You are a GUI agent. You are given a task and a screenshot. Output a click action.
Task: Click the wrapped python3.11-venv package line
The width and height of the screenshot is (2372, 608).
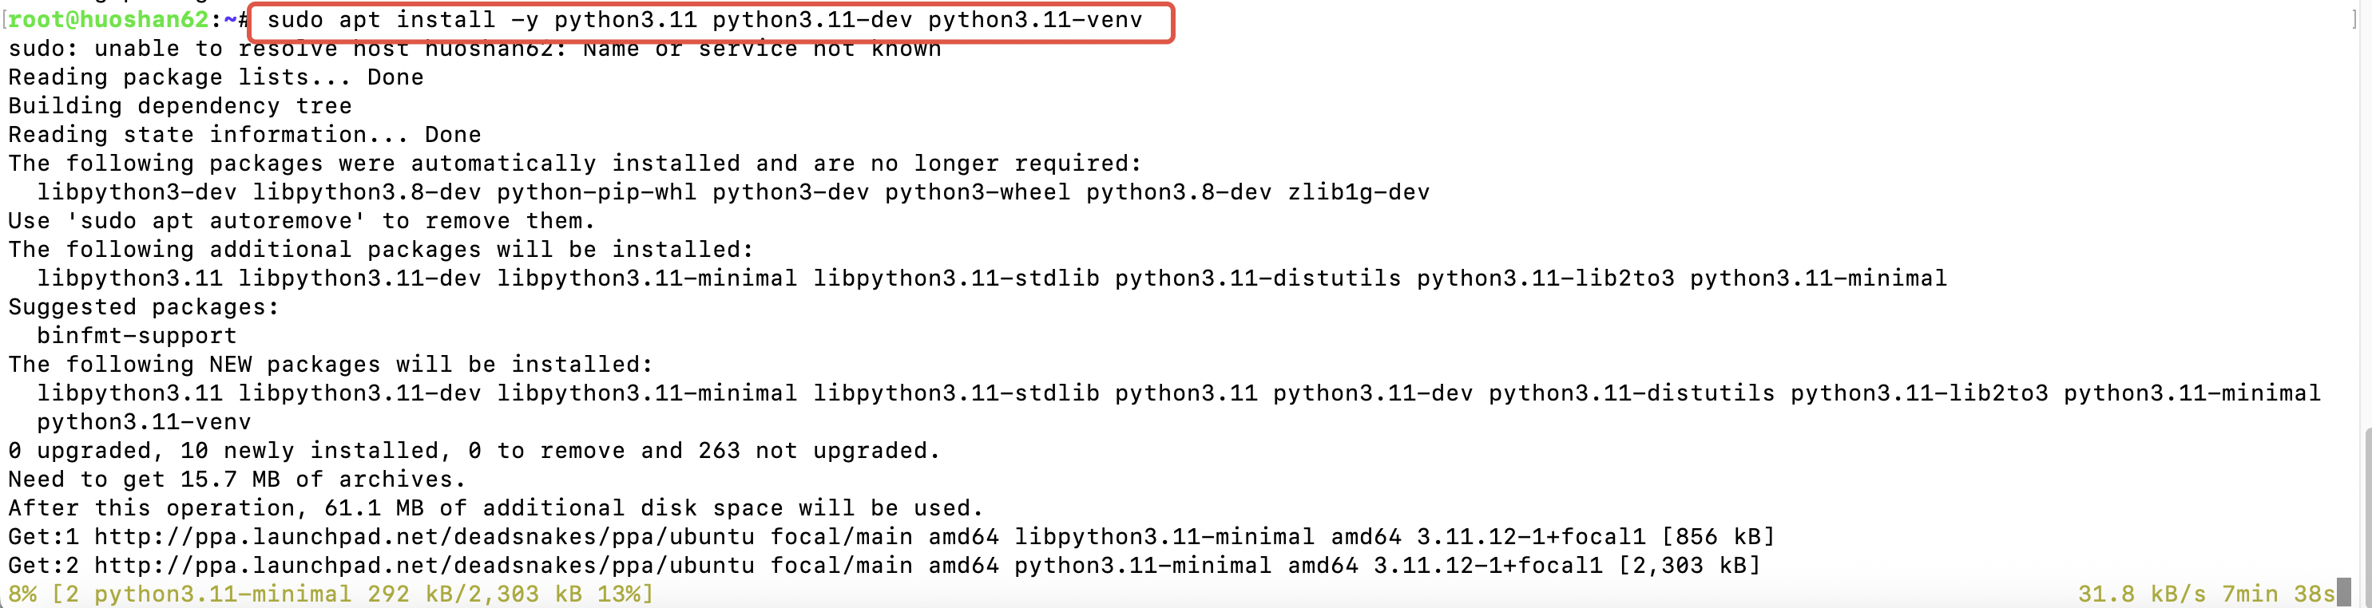(x=144, y=422)
